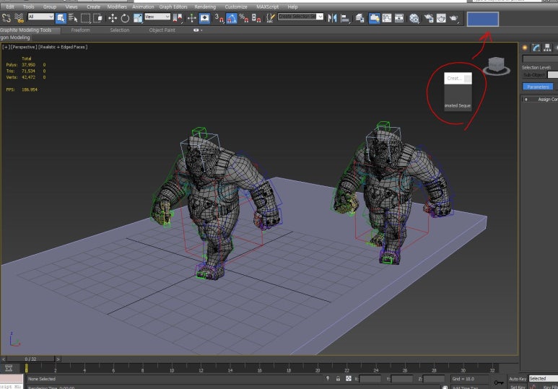Screen dimensions: 558x389
Task: Open the Tools menu
Action: pyautogui.click(x=28, y=6)
